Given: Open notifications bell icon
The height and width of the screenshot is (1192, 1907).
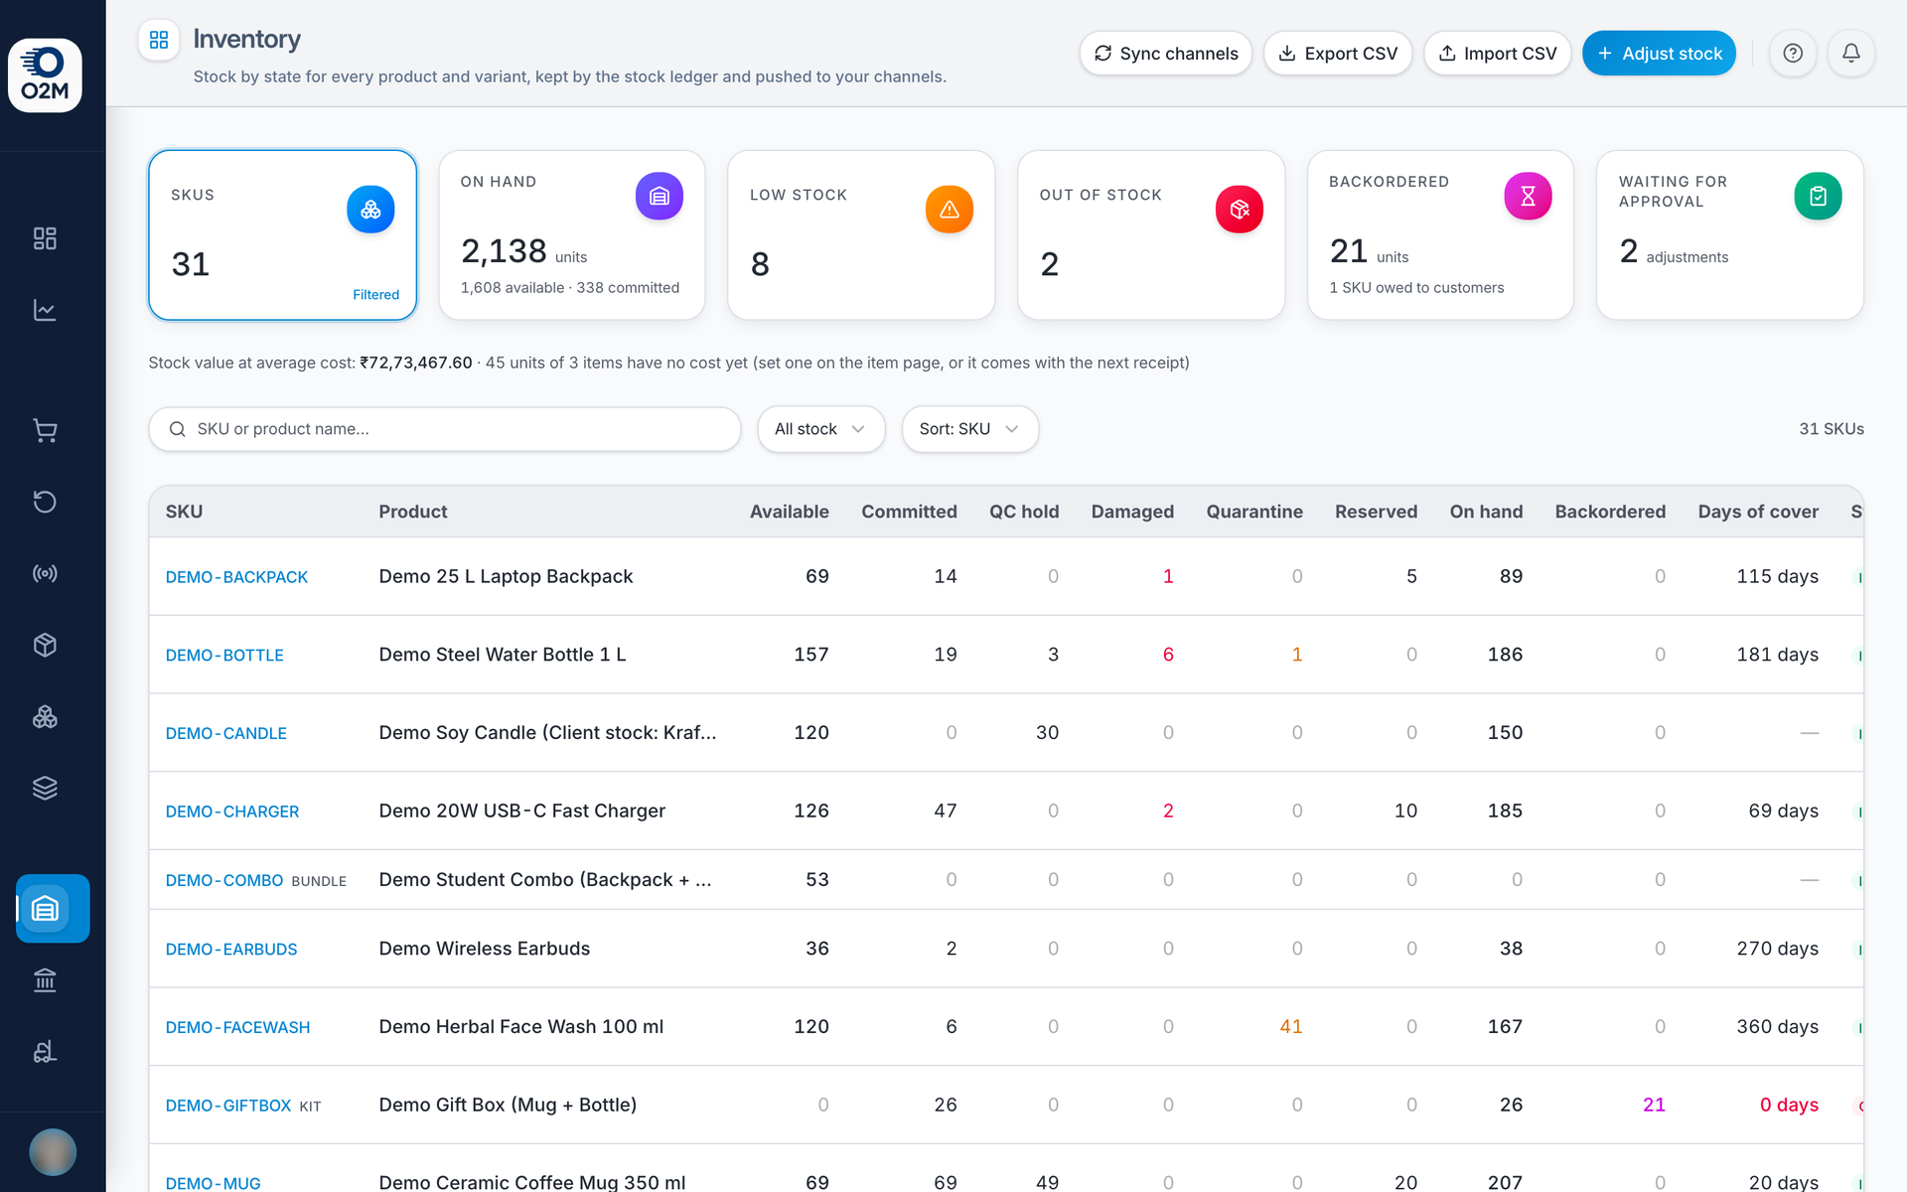Looking at the screenshot, I should point(1851,54).
